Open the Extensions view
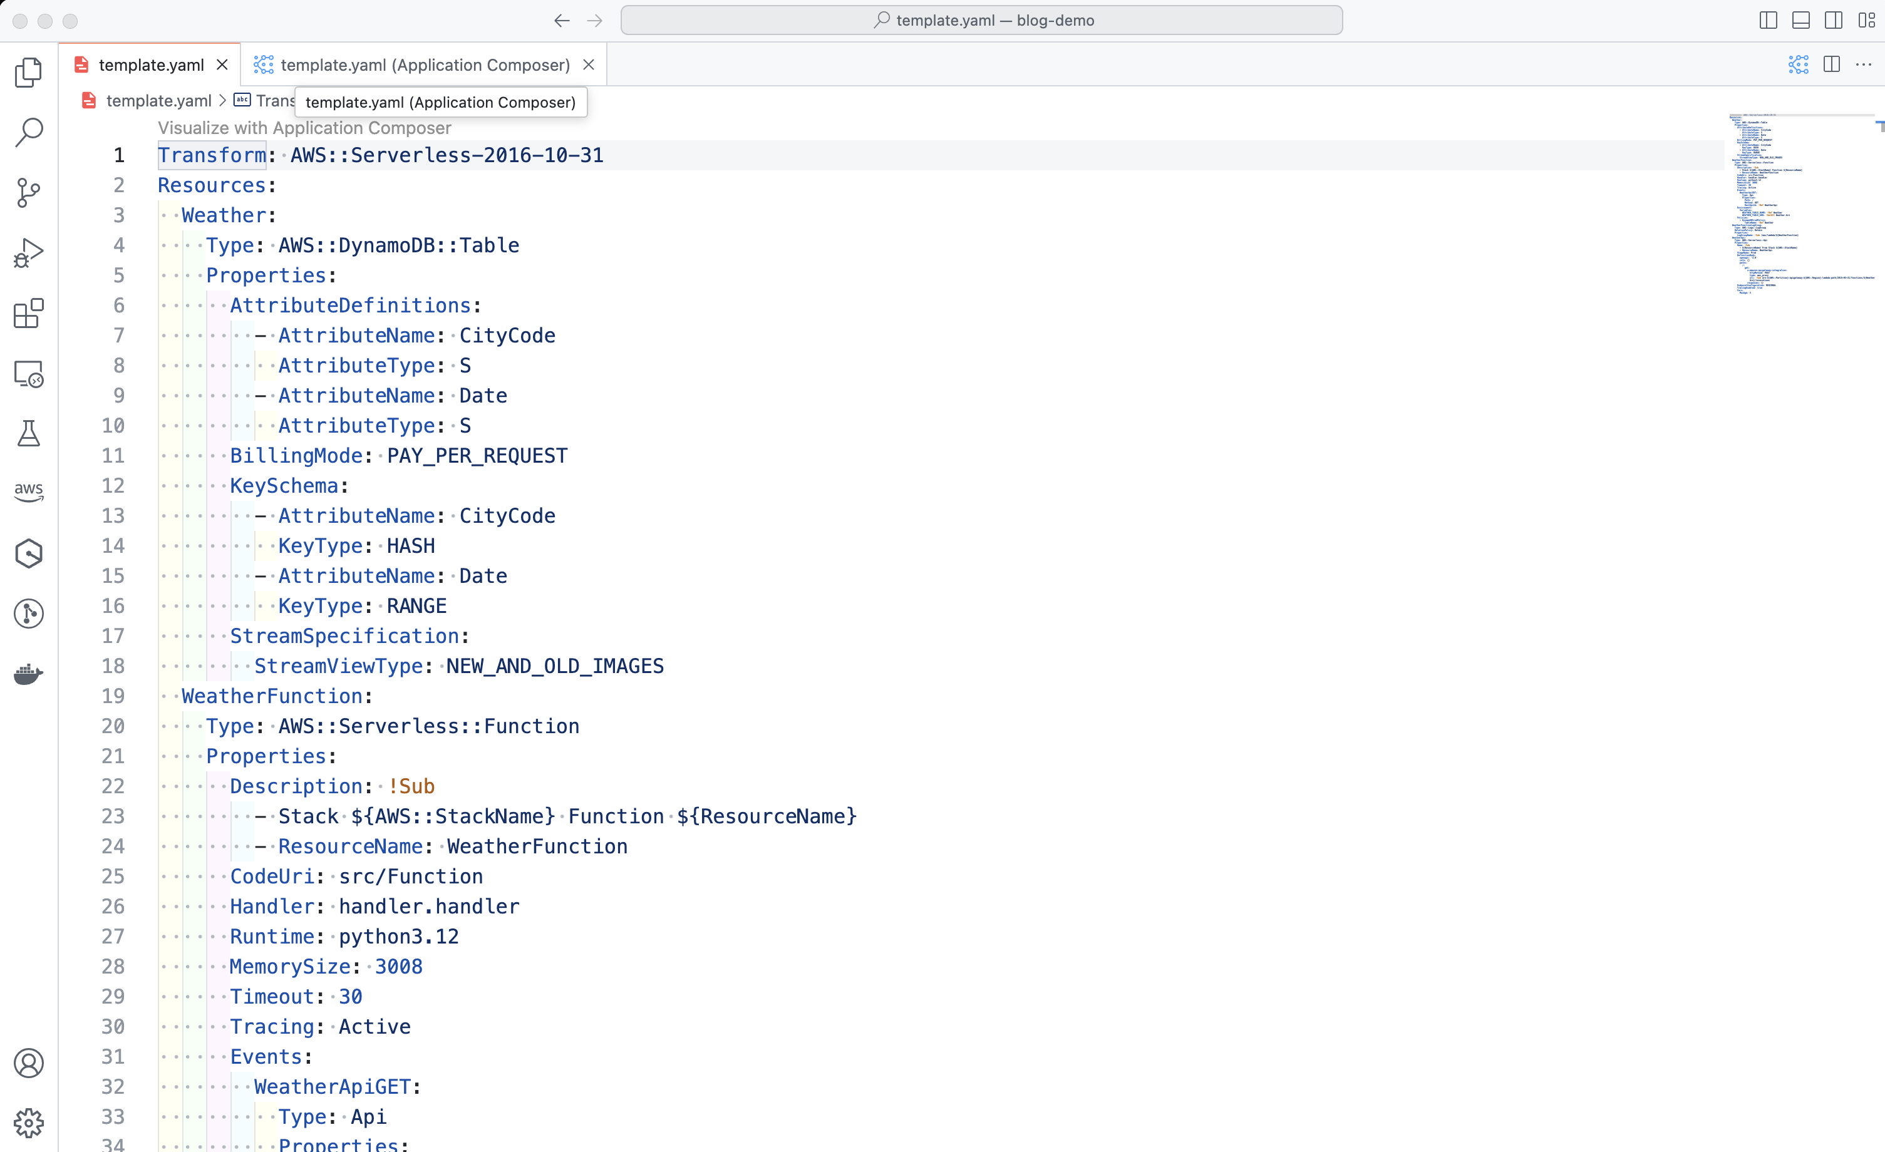The height and width of the screenshot is (1152, 1885). point(28,313)
